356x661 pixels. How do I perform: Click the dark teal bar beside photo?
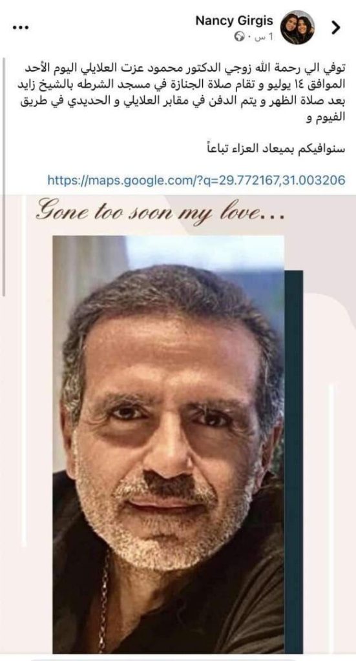tap(293, 462)
